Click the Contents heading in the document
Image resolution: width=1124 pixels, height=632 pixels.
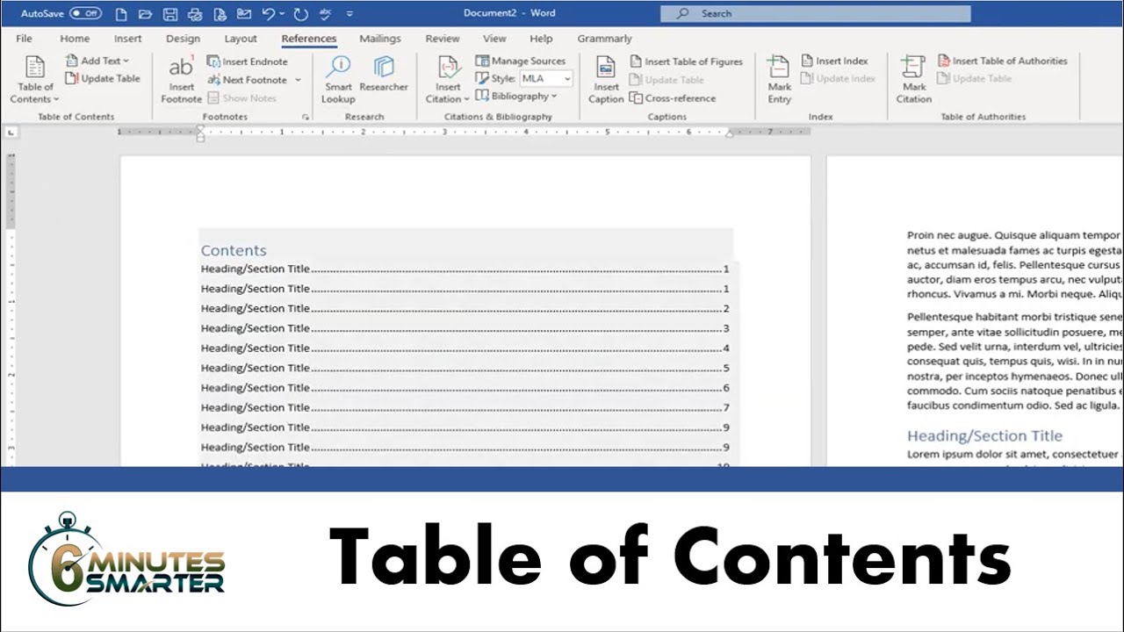(234, 250)
